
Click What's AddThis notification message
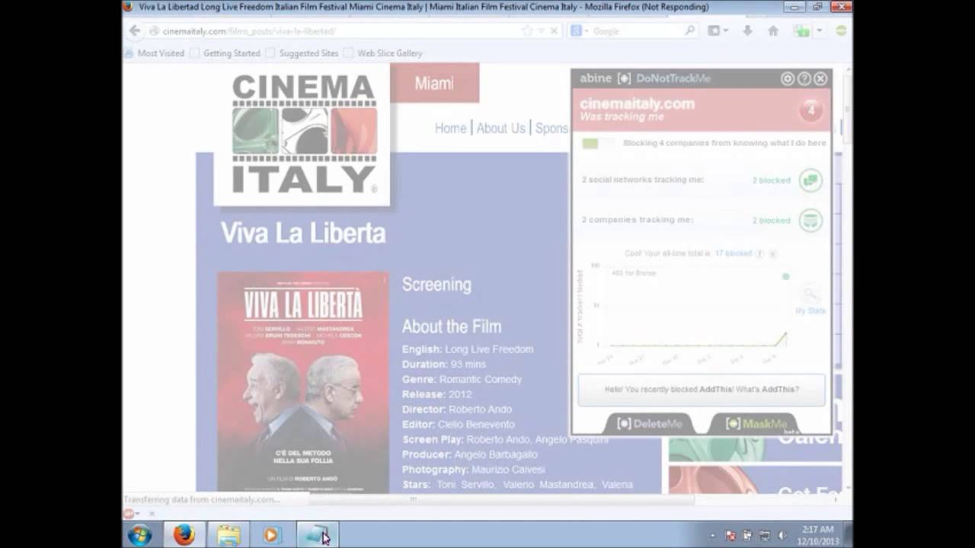[x=702, y=390]
